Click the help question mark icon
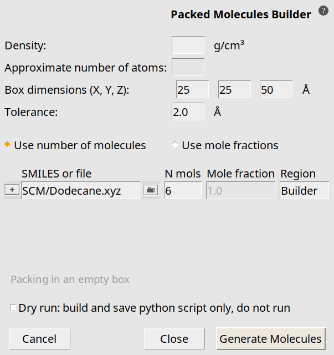 tap(323, 11)
